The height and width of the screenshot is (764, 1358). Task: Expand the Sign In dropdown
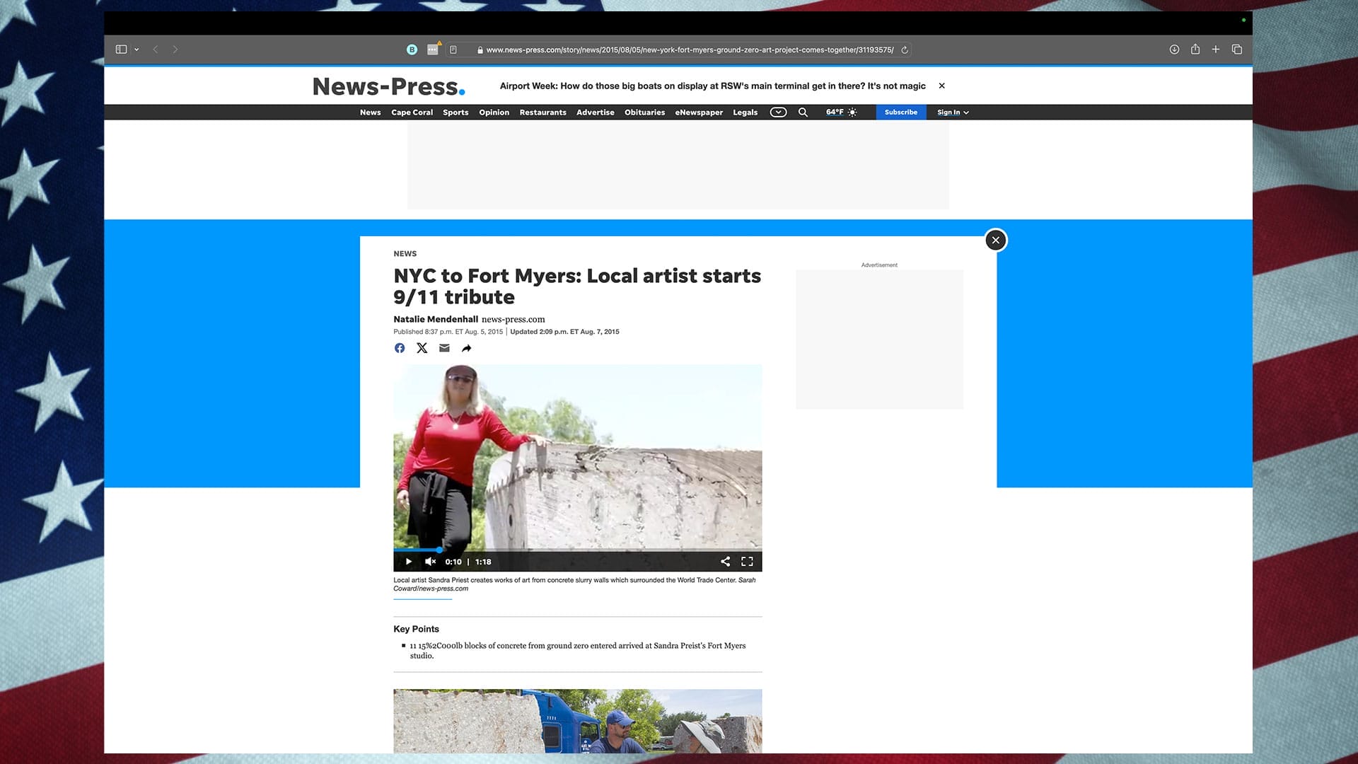pyautogui.click(x=953, y=112)
